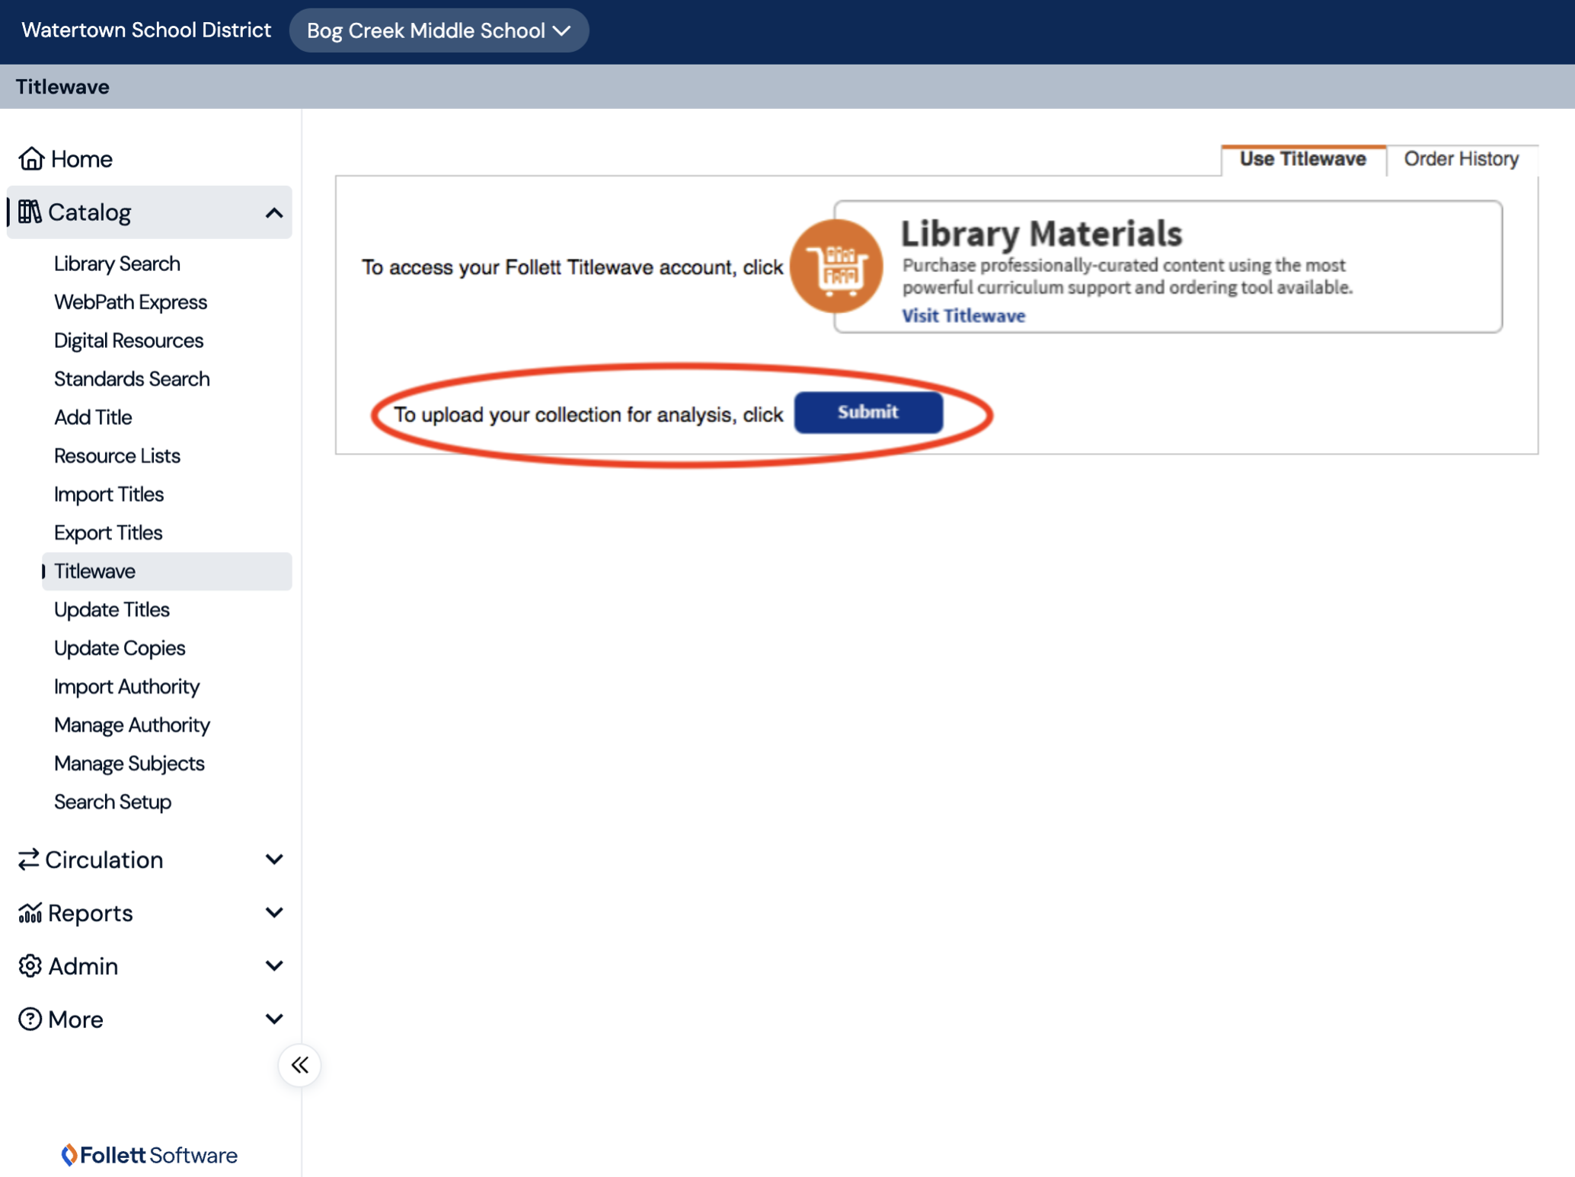Viewport: 1575px width, 1177px height.
Task: Go to Home in the sidebar
Action: [x=81, y=159]
